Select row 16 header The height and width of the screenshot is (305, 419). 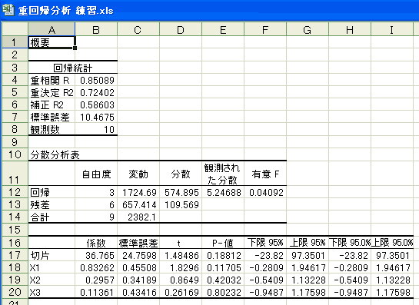pyautogui.click(x=15, y=243)
